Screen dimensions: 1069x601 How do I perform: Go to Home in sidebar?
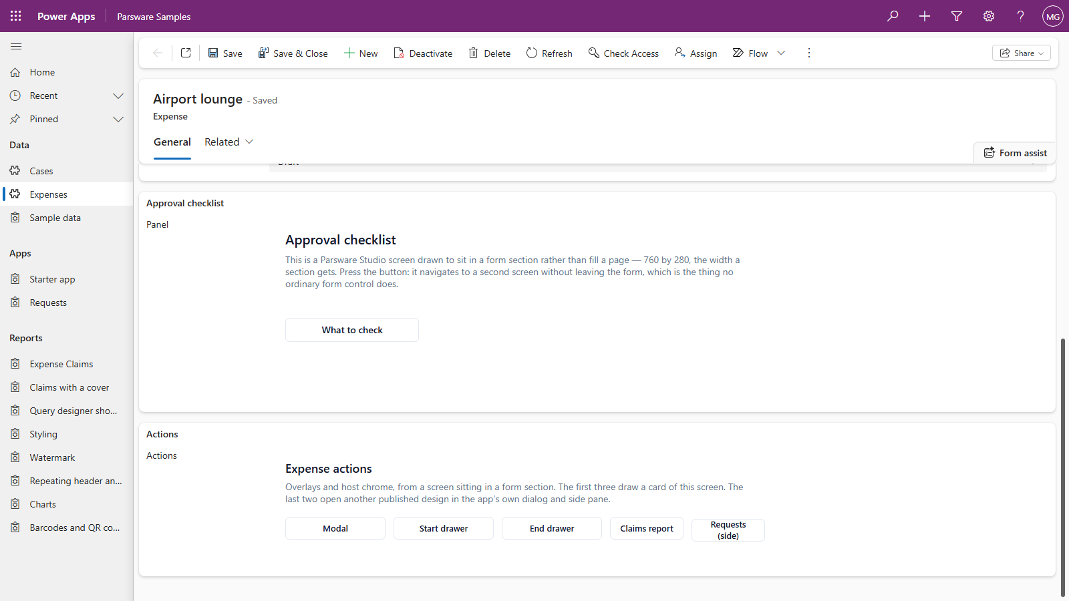[67, 72]
